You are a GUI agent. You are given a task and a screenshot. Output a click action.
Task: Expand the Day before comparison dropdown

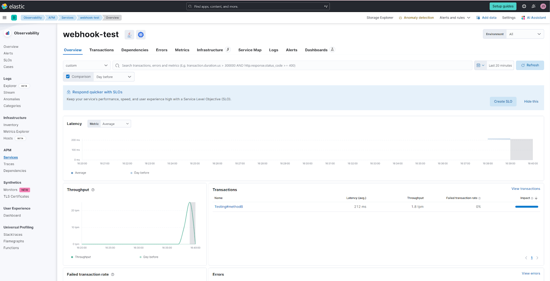[114, 77]
